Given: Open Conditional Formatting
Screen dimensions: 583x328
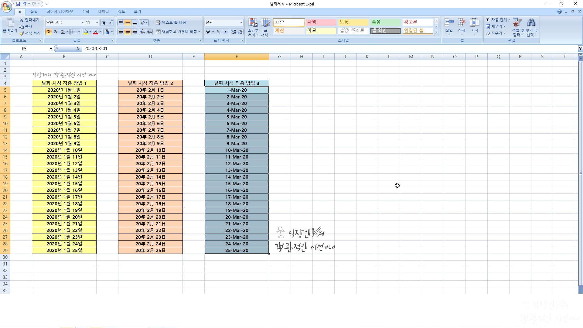Looking at the screenshot, I should coord(253,27).
